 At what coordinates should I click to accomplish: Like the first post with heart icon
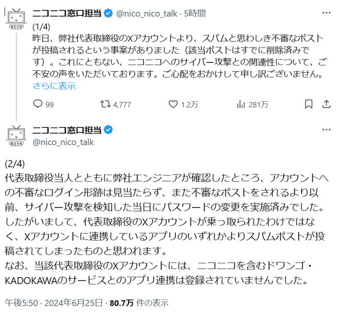pos(173,104)
